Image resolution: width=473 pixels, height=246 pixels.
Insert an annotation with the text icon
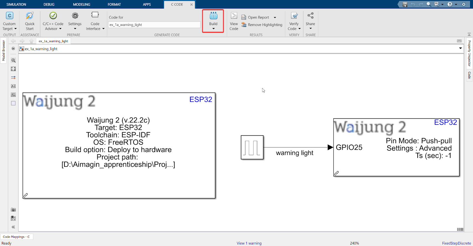13,86
